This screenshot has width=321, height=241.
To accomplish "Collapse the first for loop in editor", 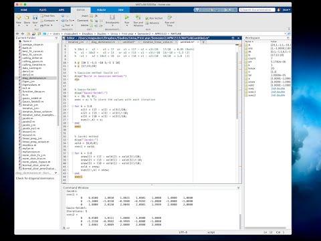I will pyautogui.click(x=73, y=106).
